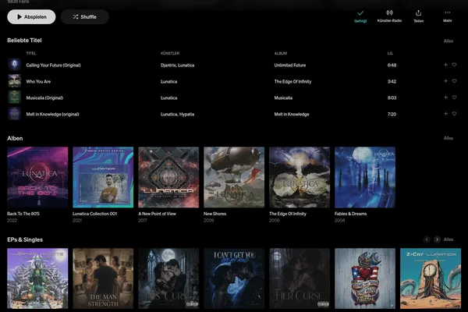Open A New Point of View cover
Viewport: 468px width, 312px height.
168,177
